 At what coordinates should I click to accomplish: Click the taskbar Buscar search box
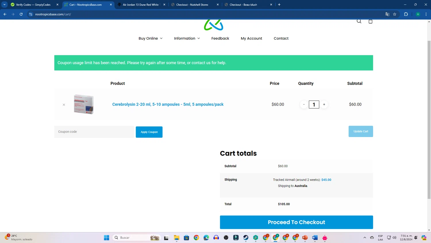pos(137,238)
